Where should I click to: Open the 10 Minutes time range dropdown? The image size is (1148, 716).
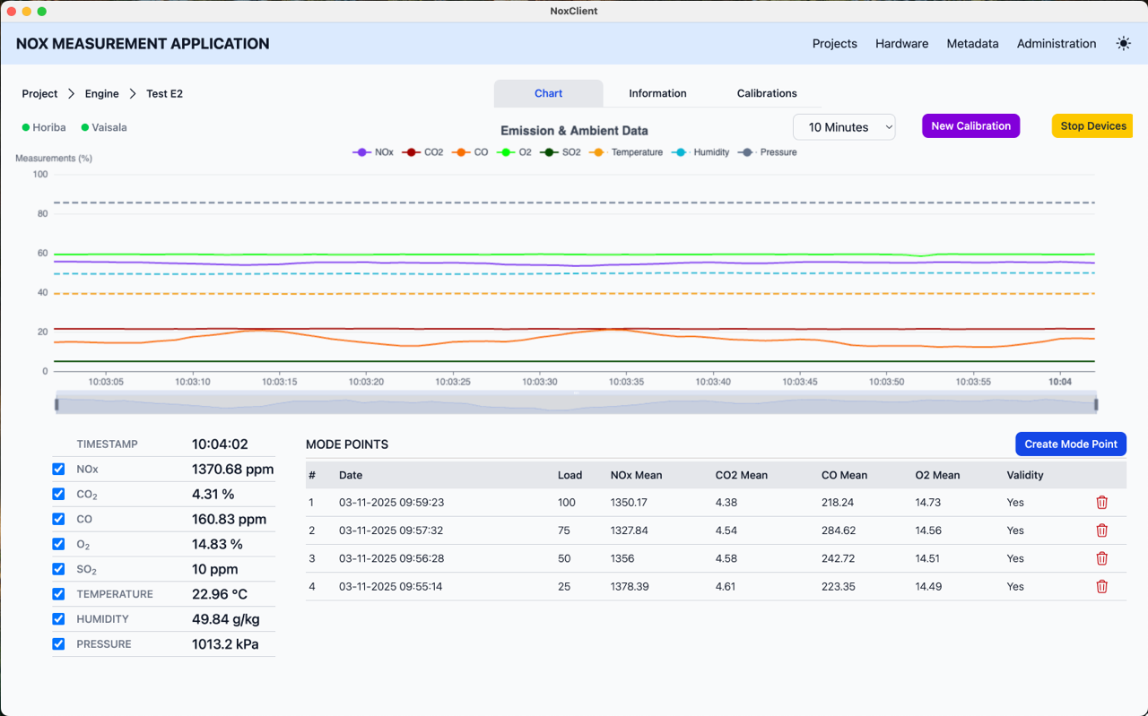pyautogui.click(x=843, y=126)
